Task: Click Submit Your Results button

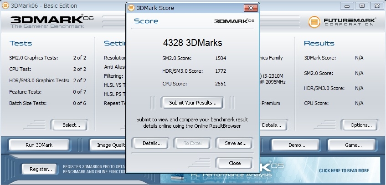Action: (x=192, y=103)
